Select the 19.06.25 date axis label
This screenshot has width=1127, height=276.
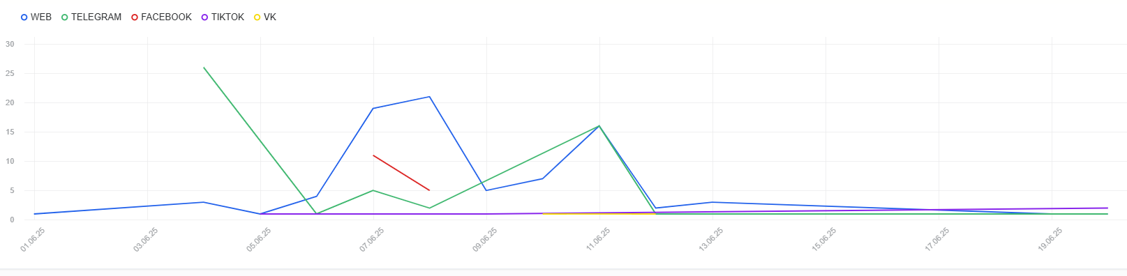click(1050, 239)
